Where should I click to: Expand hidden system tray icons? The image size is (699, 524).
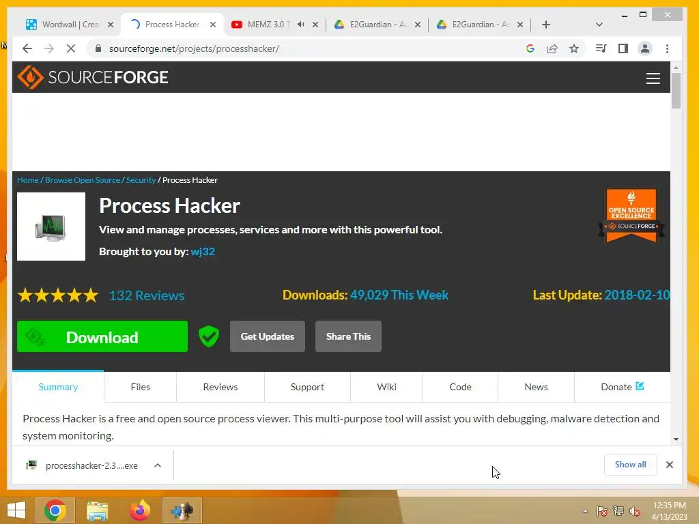pyautogui.click(x=585, y=512)
